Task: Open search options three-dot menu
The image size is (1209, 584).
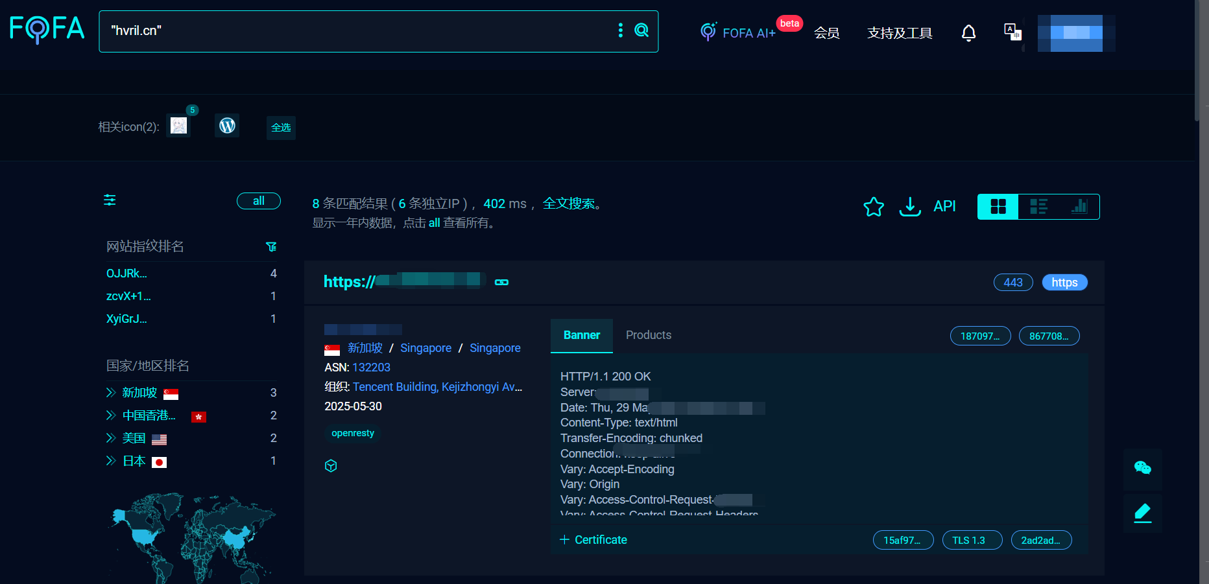Action: [621, 30]
